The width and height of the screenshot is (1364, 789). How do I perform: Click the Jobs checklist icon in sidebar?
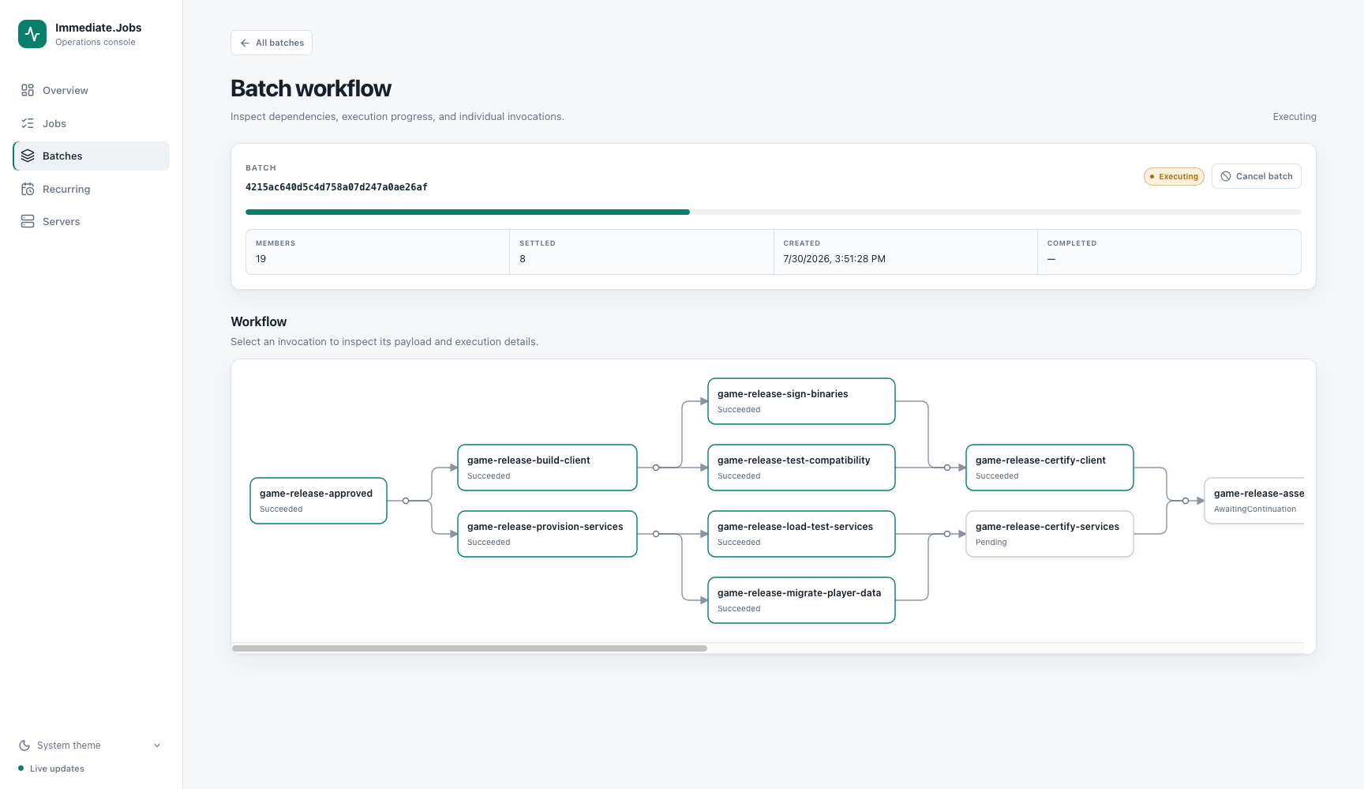click(x=28, y=123)
